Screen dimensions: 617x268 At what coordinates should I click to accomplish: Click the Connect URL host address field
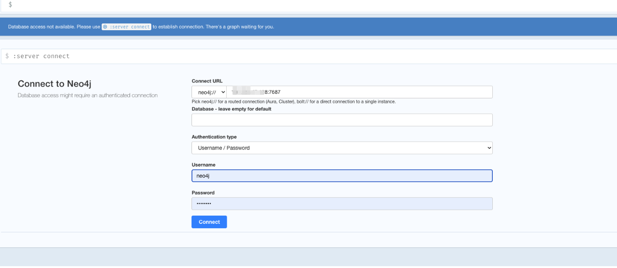coord(359,92)
